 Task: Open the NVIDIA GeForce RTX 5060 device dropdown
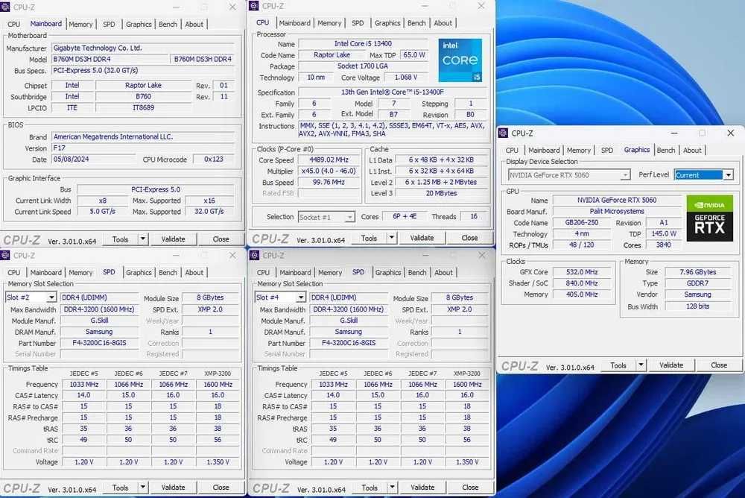point(625,175)
